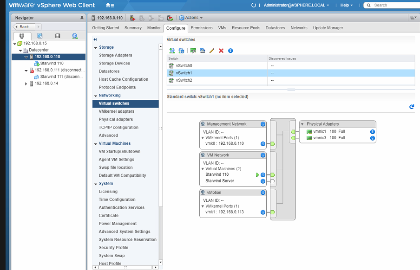Pin the Navigator panel
This screenshot has height=270, width=420.
(82, 18)
